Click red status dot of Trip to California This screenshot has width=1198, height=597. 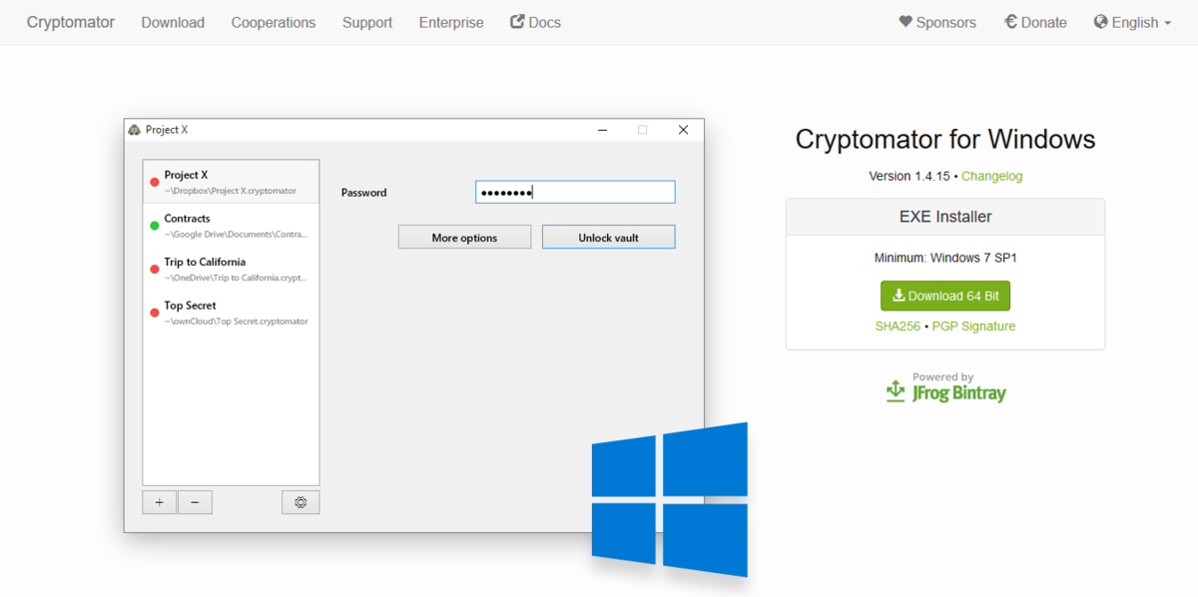point(155,270)
